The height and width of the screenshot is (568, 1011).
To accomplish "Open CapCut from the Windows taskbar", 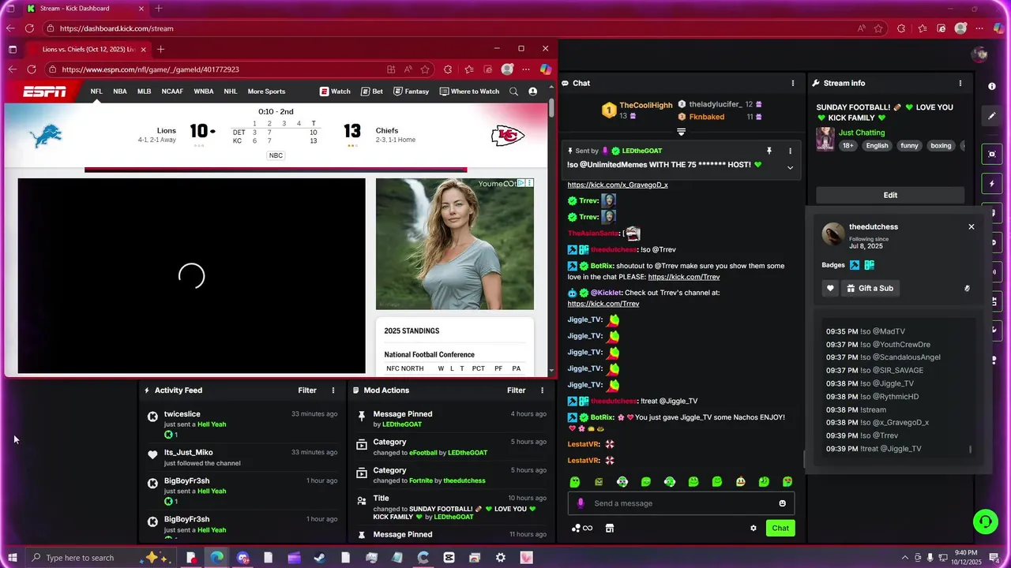I will [x=449, y=558].
